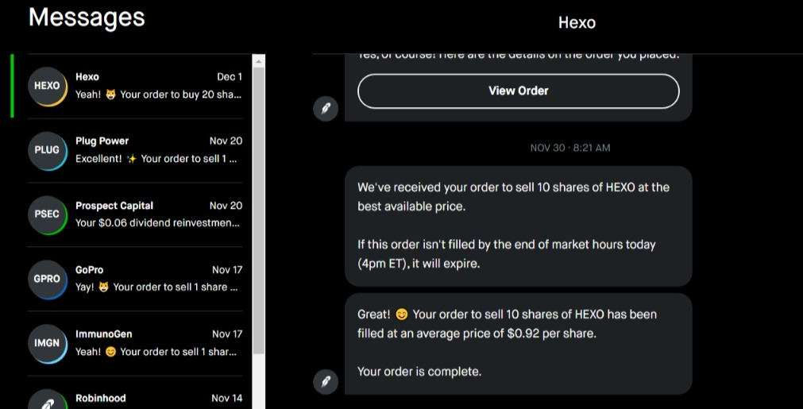The height and width of the screenshot is (409, 803).
Task: Select the ImmunoGen message thread
Action: coord(158,343)
